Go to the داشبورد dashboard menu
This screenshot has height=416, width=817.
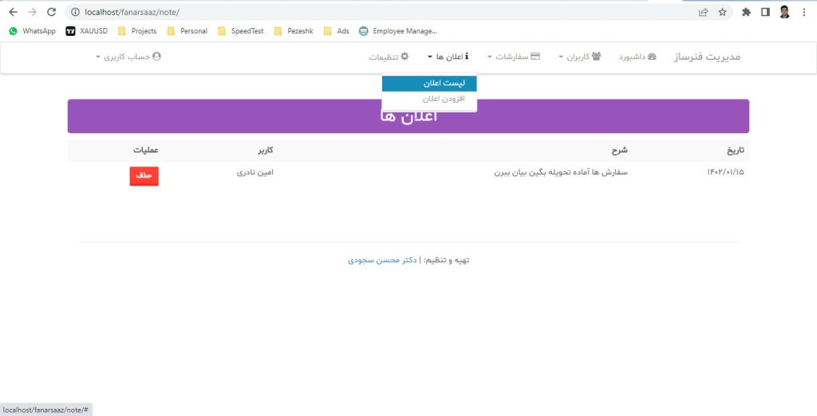(x=637, y=57)
